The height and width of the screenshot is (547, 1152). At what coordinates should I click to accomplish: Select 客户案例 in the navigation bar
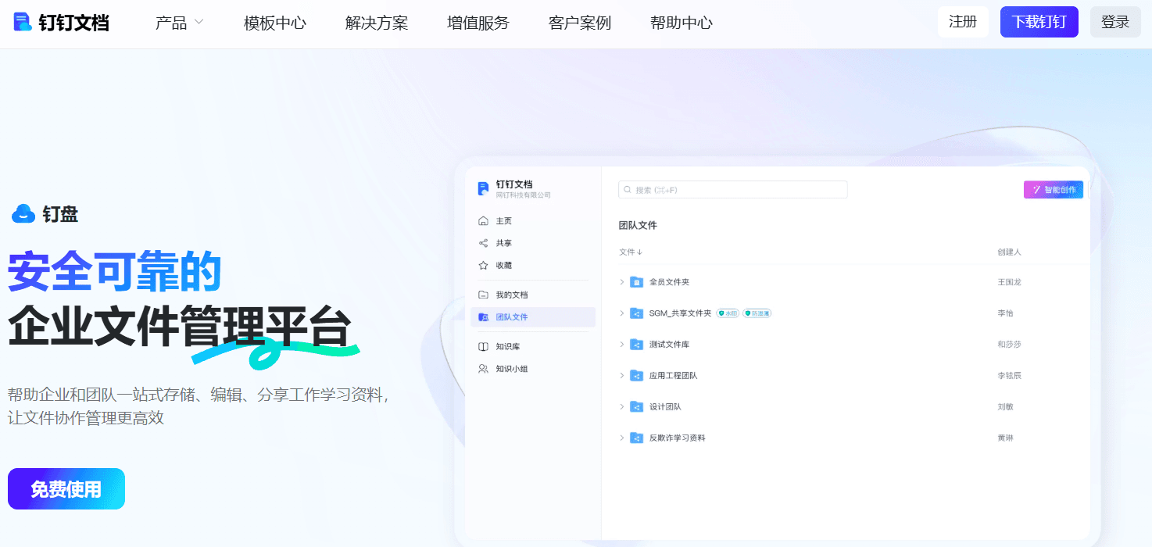pos(580,23)
